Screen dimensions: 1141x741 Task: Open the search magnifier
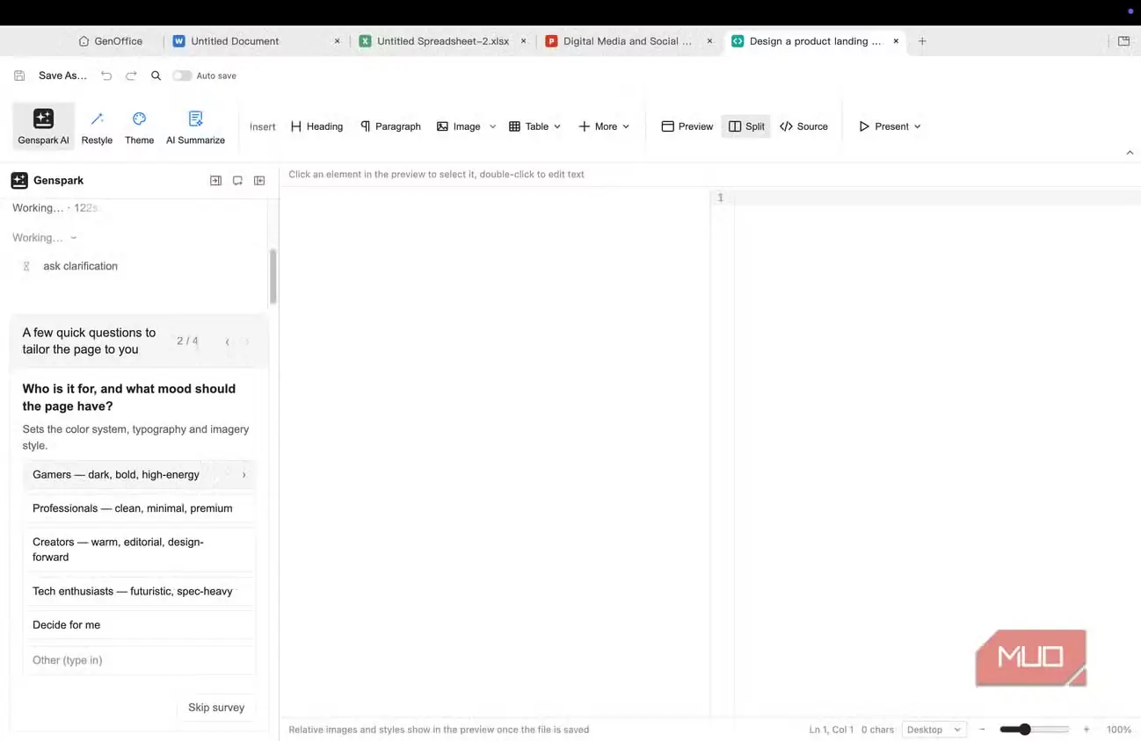point(156,76)
